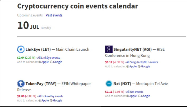Click Google G icon under Nxt event
Viewport: 187px width, 107px height.
(139, 96)
